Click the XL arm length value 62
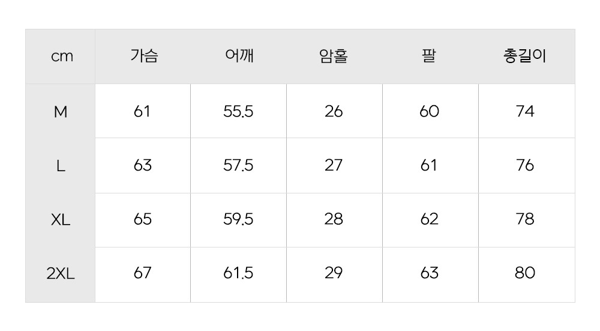This screenshot has height=331, width=600. (430, 219)
